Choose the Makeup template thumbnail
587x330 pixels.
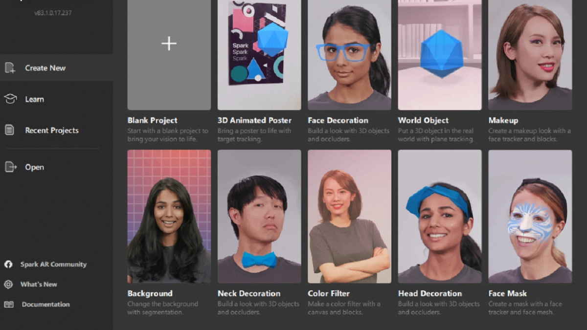pyautogui.click(x=530, y=55)
